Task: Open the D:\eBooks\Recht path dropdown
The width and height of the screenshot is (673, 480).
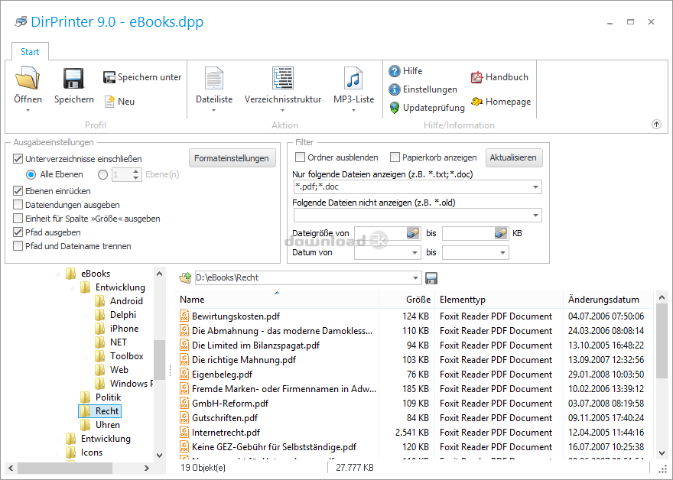Action: [x=415, y=278]
